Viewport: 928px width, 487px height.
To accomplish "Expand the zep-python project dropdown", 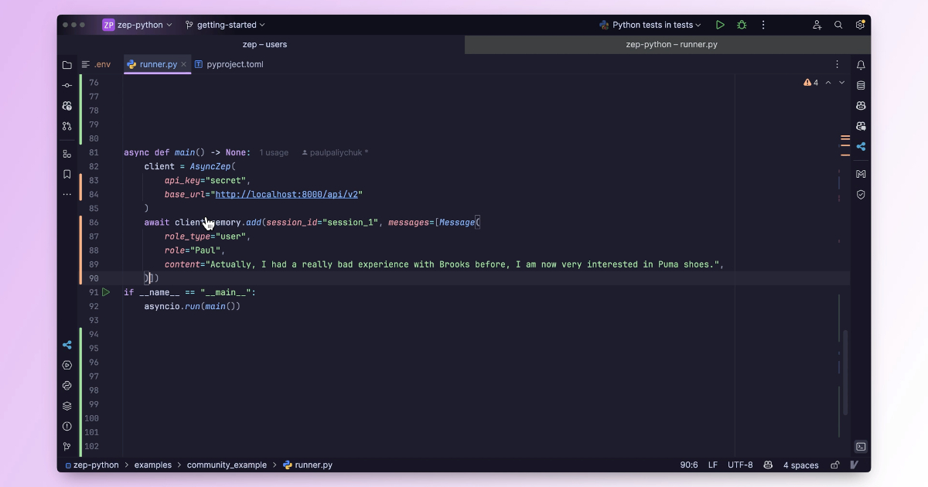I will coord(138,25).
